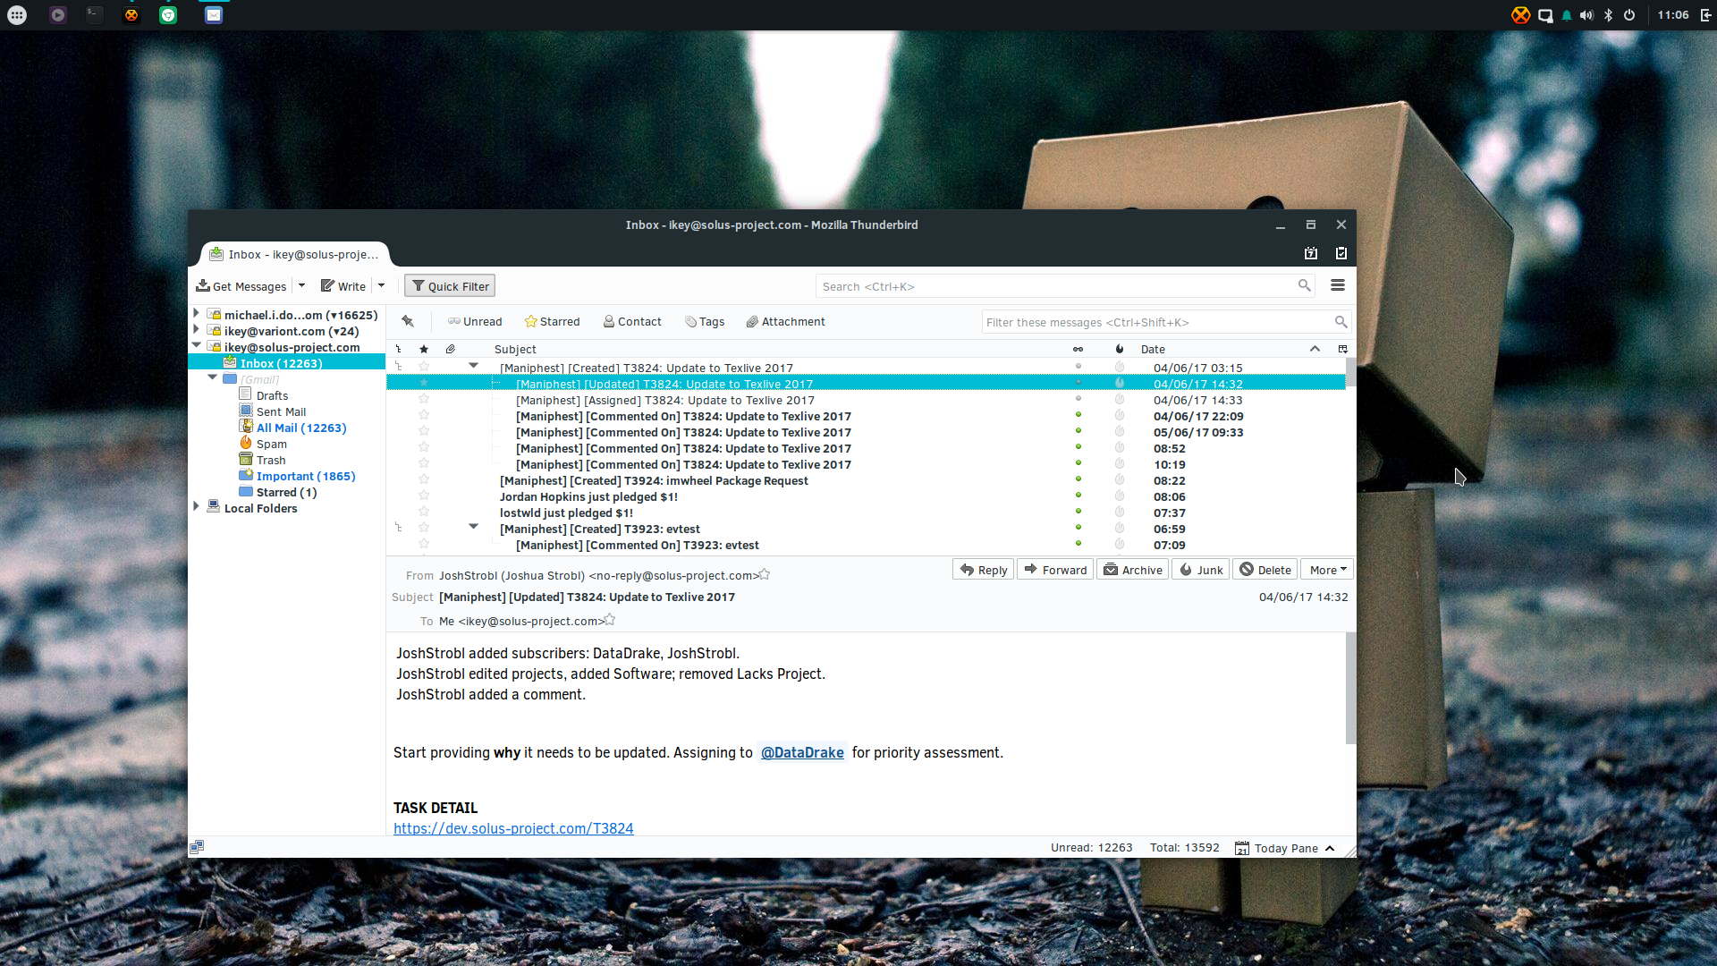Open the dev.solus-project.com/T3824 link

click(x=513, y=828)
